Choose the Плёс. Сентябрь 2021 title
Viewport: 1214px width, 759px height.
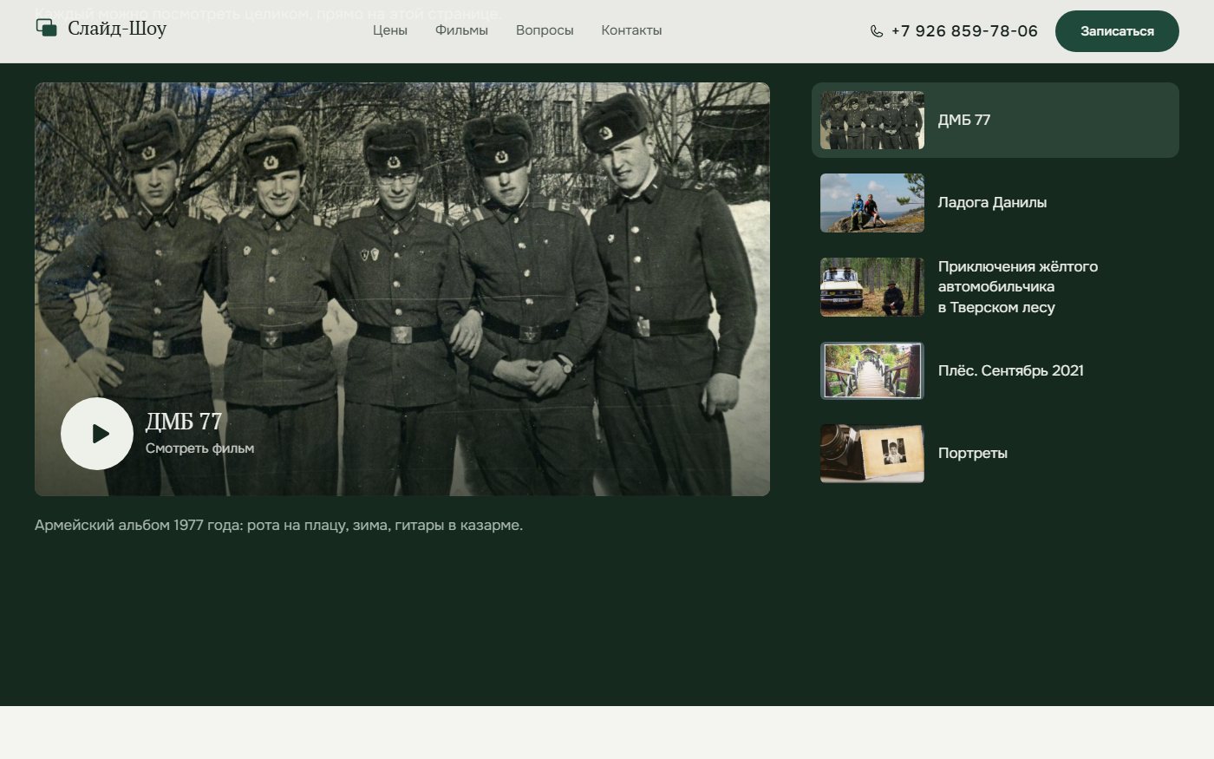[1011, 370]
